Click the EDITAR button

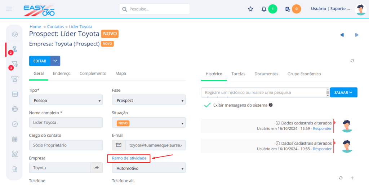point(40,61)
